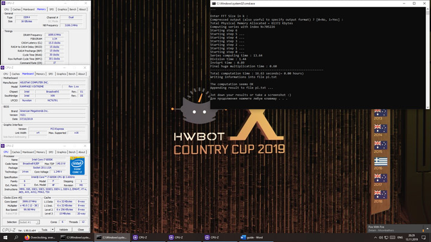Click title icon of CPU-Z Memory window
Screen dimensions: 431x242
4,3
